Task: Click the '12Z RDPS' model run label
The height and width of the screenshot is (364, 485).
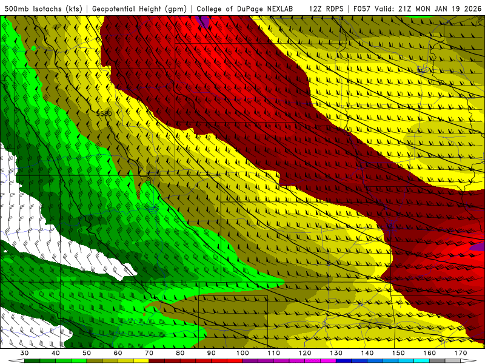Action: tap(326, 9)
